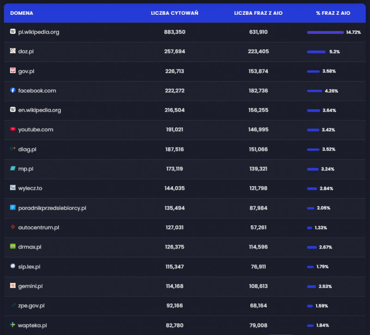Click the 5.2% progress bar for doz.pl

pos(316,52)
